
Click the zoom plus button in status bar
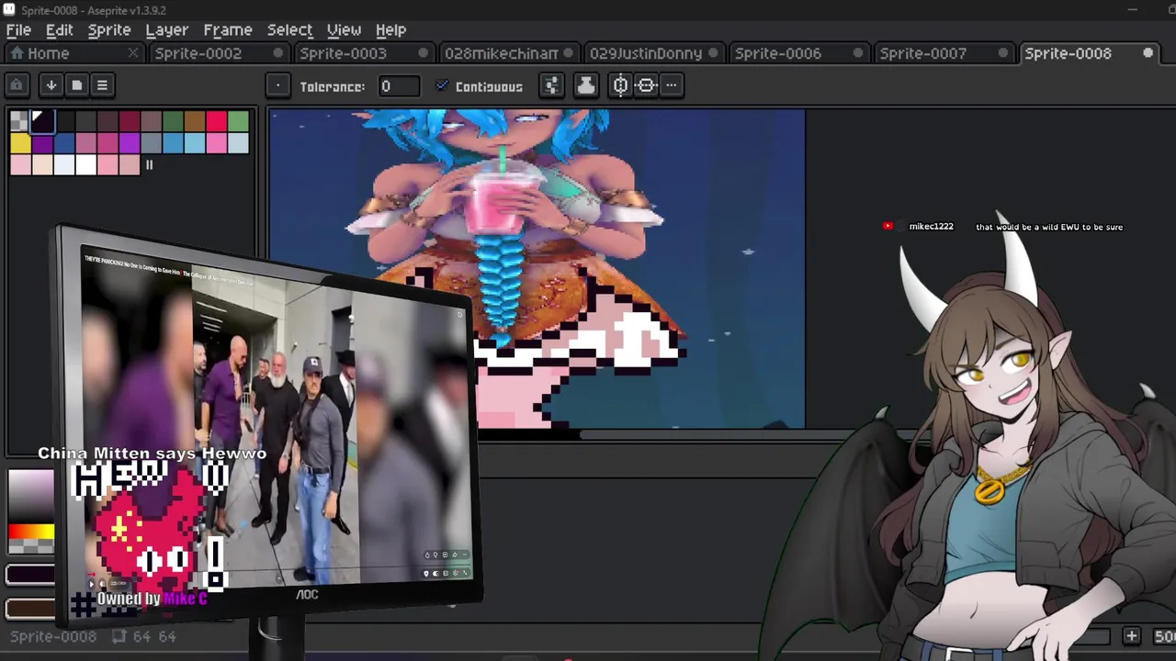click(1132, 636)
